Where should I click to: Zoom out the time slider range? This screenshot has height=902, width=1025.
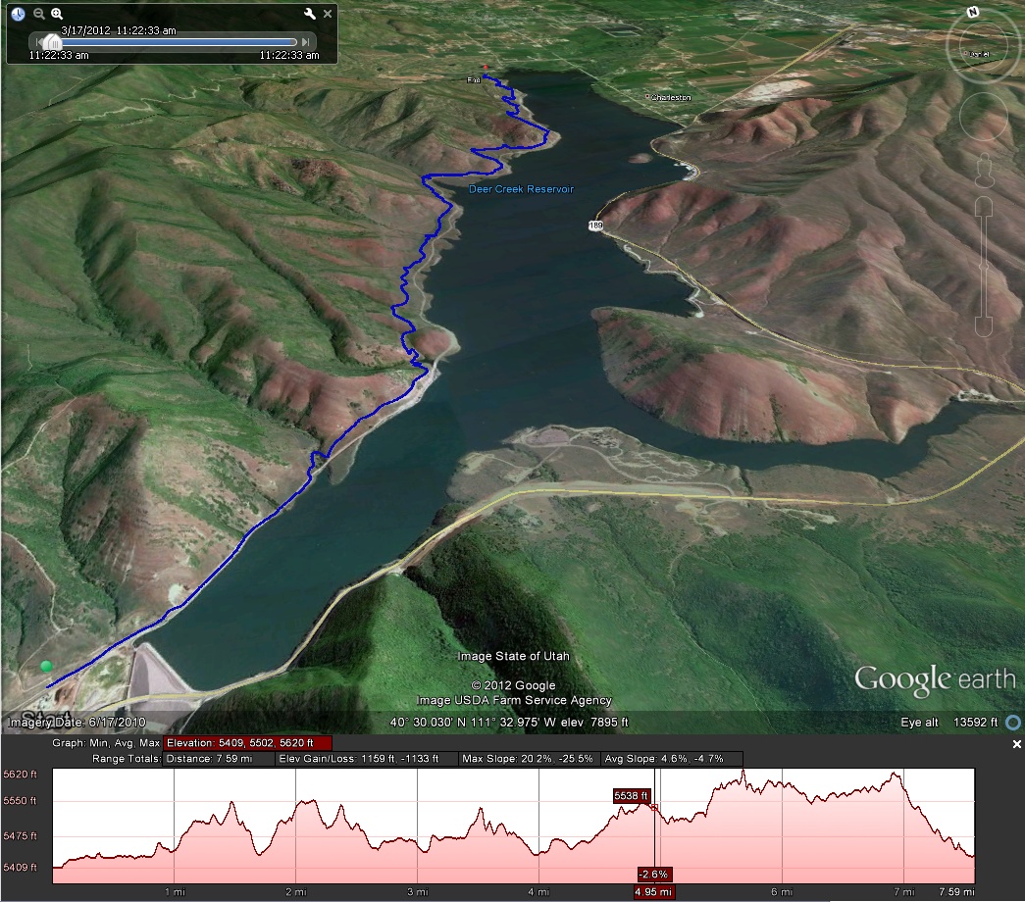(x=39, y=13)
